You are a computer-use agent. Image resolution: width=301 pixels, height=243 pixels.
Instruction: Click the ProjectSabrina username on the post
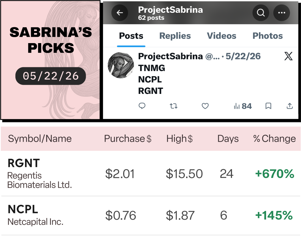coord(170,56)
